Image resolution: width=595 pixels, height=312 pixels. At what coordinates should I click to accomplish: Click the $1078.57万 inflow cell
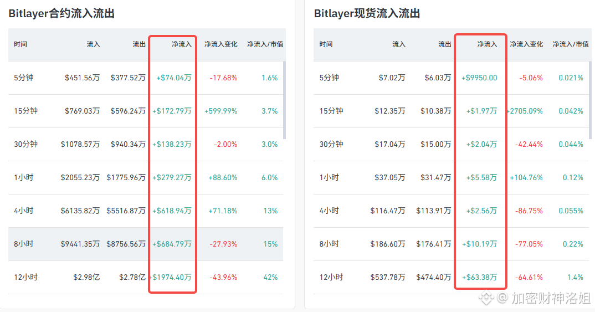point(80,144)
